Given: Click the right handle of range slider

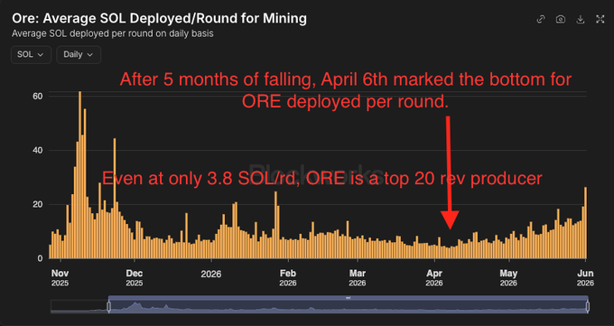Looking at the screenshot, I should point(588,306).
